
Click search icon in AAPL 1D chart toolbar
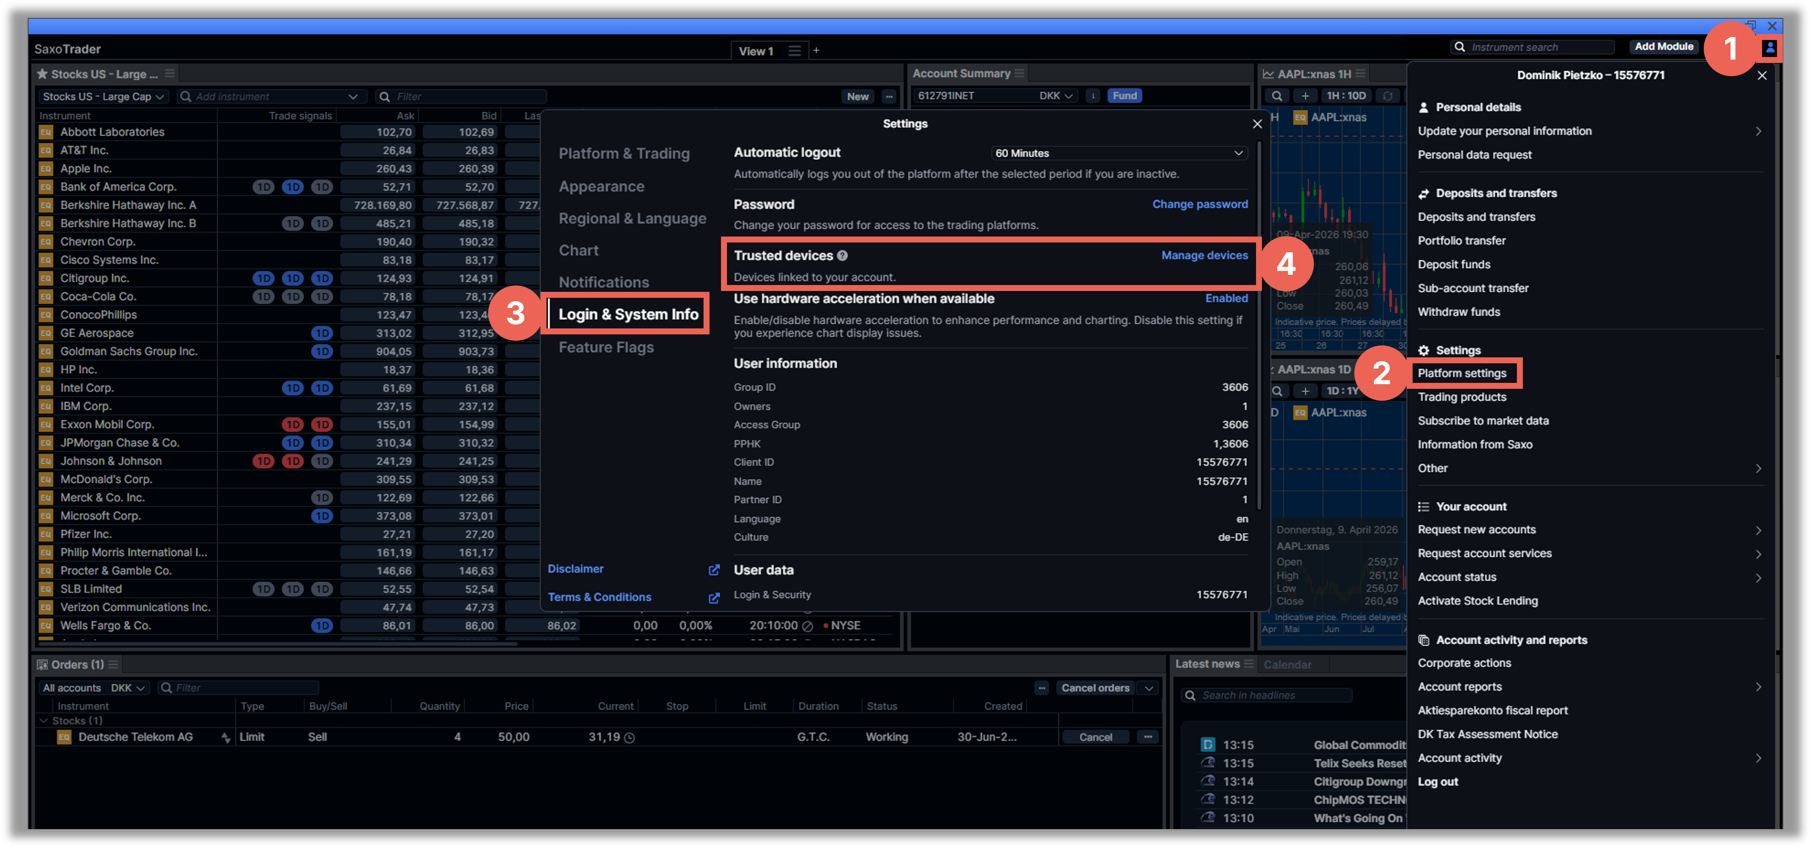[1277, 391]
